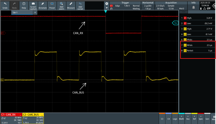Take a Screen capture
Viewport: 216px width, 124px height.
tap(33, 6)
